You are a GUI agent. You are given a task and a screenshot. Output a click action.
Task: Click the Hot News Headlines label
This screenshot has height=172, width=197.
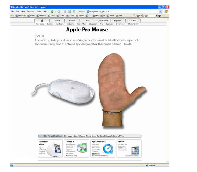[x=53, y=136]
